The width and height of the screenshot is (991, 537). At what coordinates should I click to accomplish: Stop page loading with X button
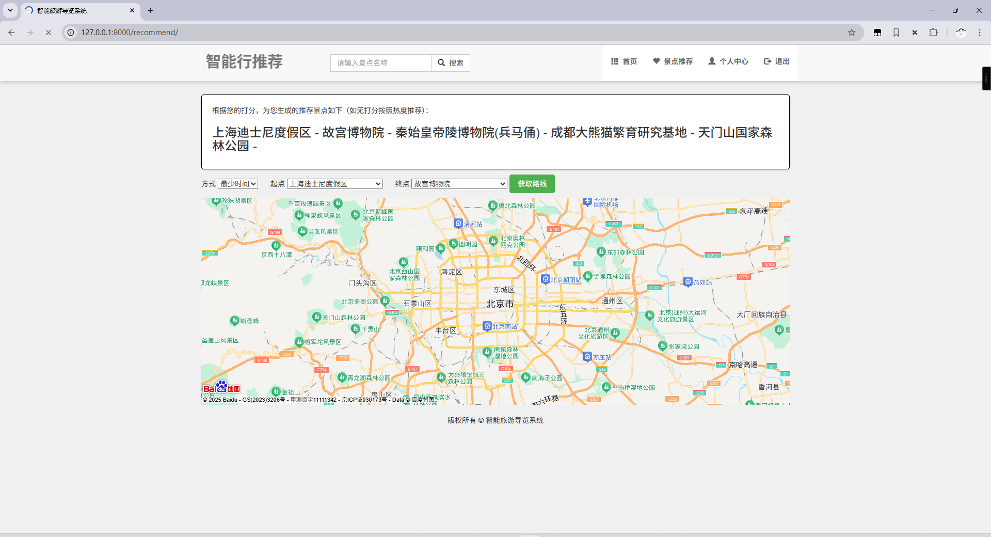(49, 33)
